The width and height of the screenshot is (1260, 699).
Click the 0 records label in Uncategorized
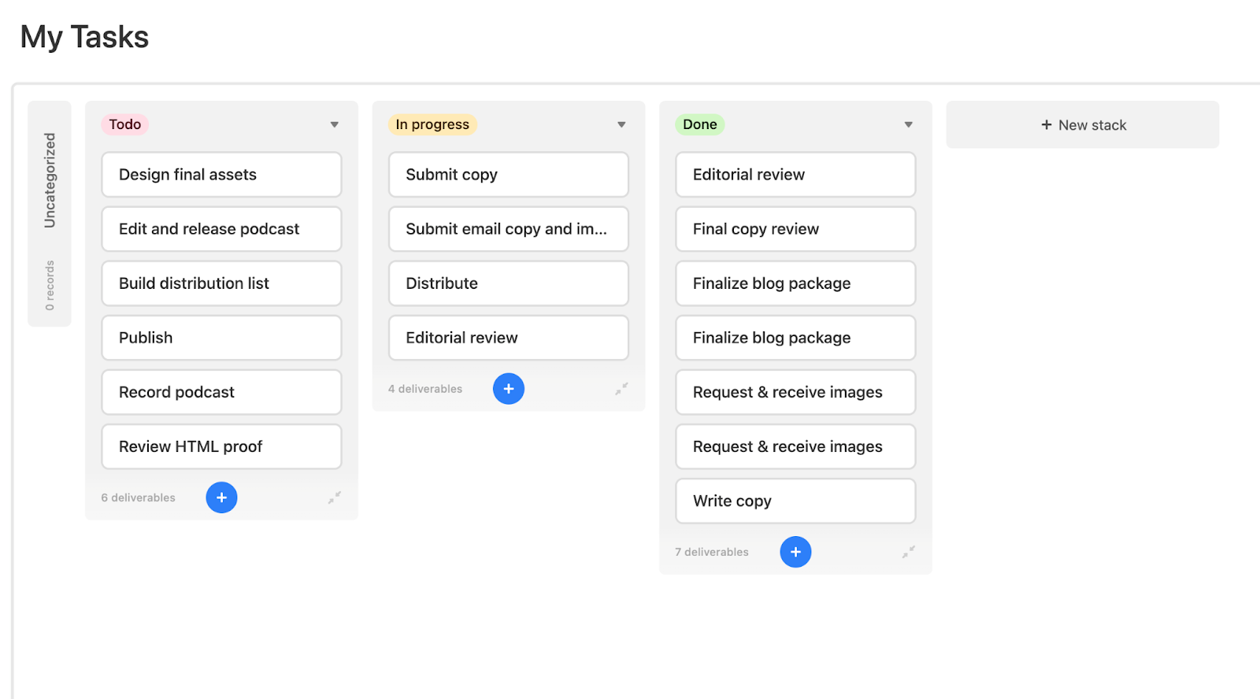(50, 285)
